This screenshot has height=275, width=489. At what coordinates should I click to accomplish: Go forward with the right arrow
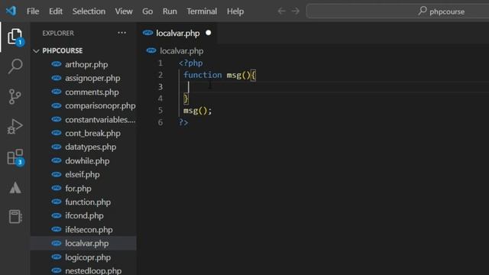point(296,11)
